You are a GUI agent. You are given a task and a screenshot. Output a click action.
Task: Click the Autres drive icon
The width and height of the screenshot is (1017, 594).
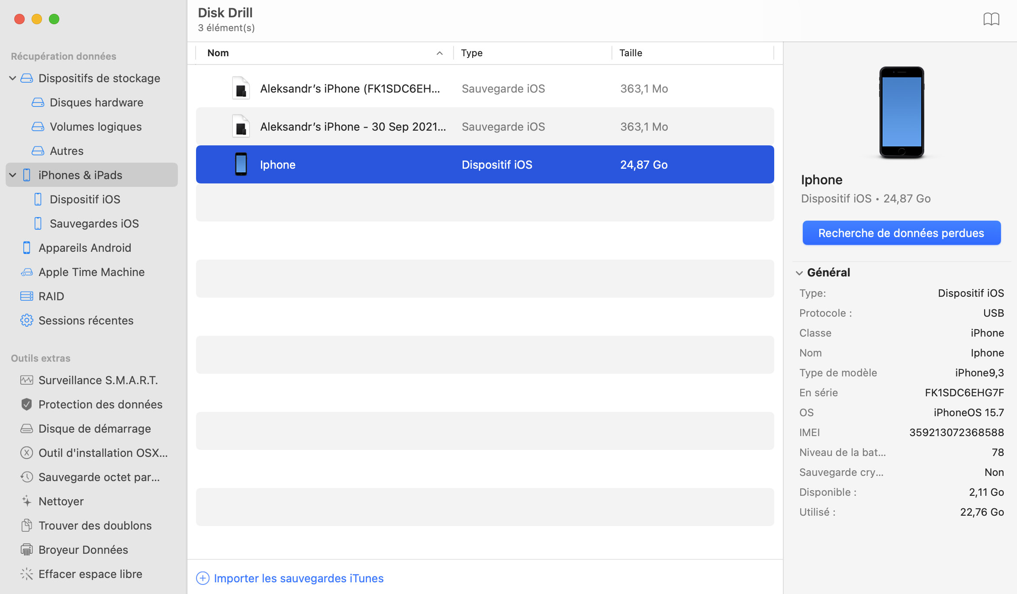38,151
